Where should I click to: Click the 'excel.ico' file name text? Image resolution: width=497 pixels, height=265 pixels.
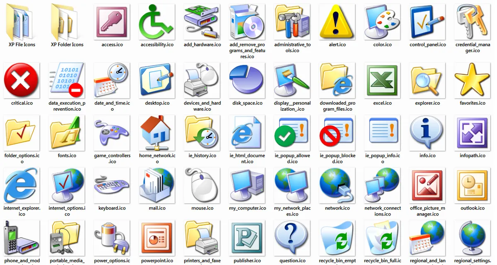click(x=383, y=103)
